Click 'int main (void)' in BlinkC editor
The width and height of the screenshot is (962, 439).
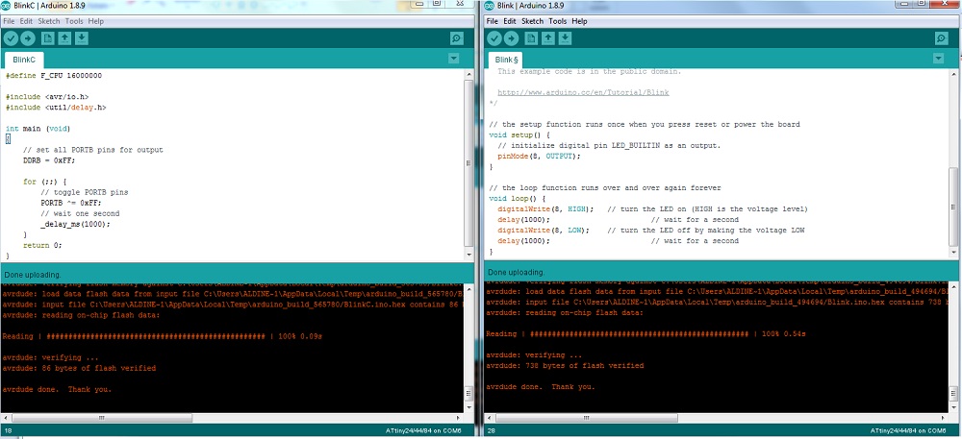pos(38,129)
